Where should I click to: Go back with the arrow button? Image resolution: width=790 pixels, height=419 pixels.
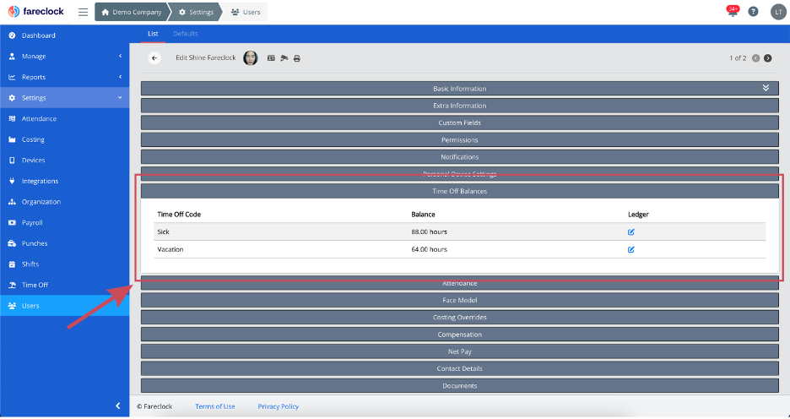point(154,58)
